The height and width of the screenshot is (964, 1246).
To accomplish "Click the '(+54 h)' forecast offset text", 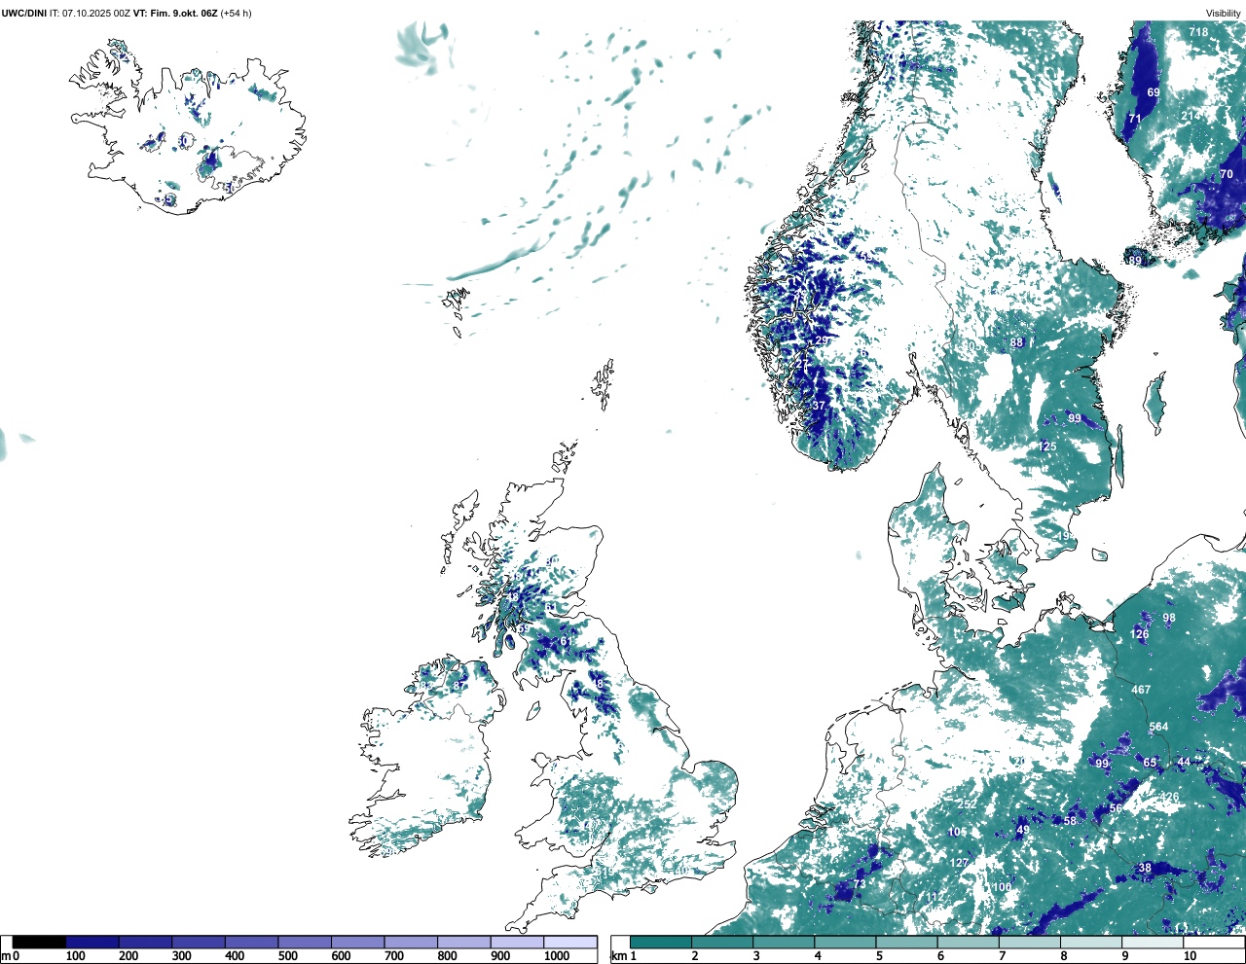I will pos(236,14).
